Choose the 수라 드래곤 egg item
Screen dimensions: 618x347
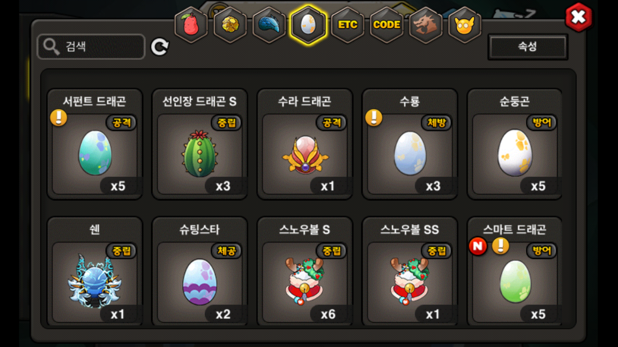click(x=305, y=144)
